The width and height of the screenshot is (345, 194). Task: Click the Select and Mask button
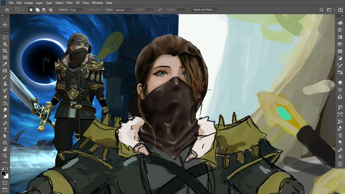click(204, 10)
